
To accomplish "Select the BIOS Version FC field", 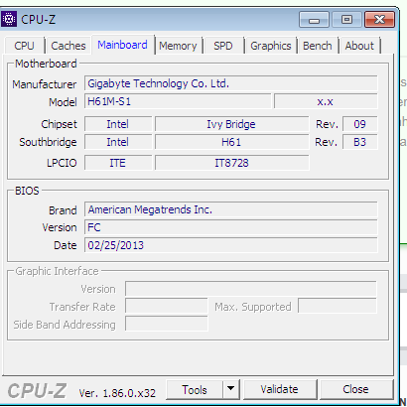I will pyautogui.click(x=231, y=227).
